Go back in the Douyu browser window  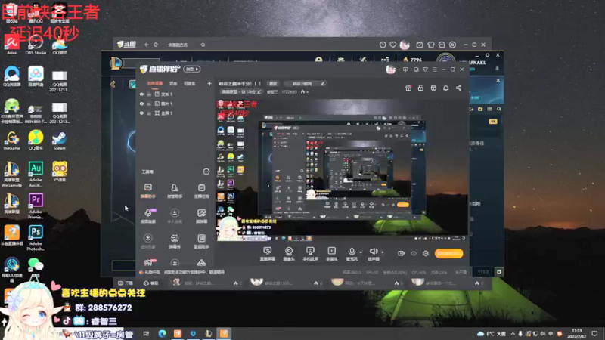click(147, 45)
